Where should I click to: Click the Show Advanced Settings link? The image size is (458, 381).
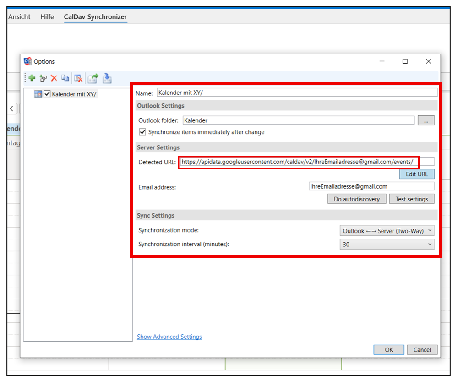[x=169, y=337]
